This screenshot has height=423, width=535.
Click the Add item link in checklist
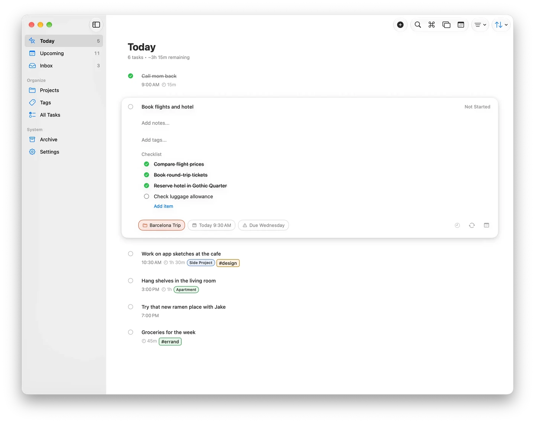pyautogui.click(x=163, y=206)
